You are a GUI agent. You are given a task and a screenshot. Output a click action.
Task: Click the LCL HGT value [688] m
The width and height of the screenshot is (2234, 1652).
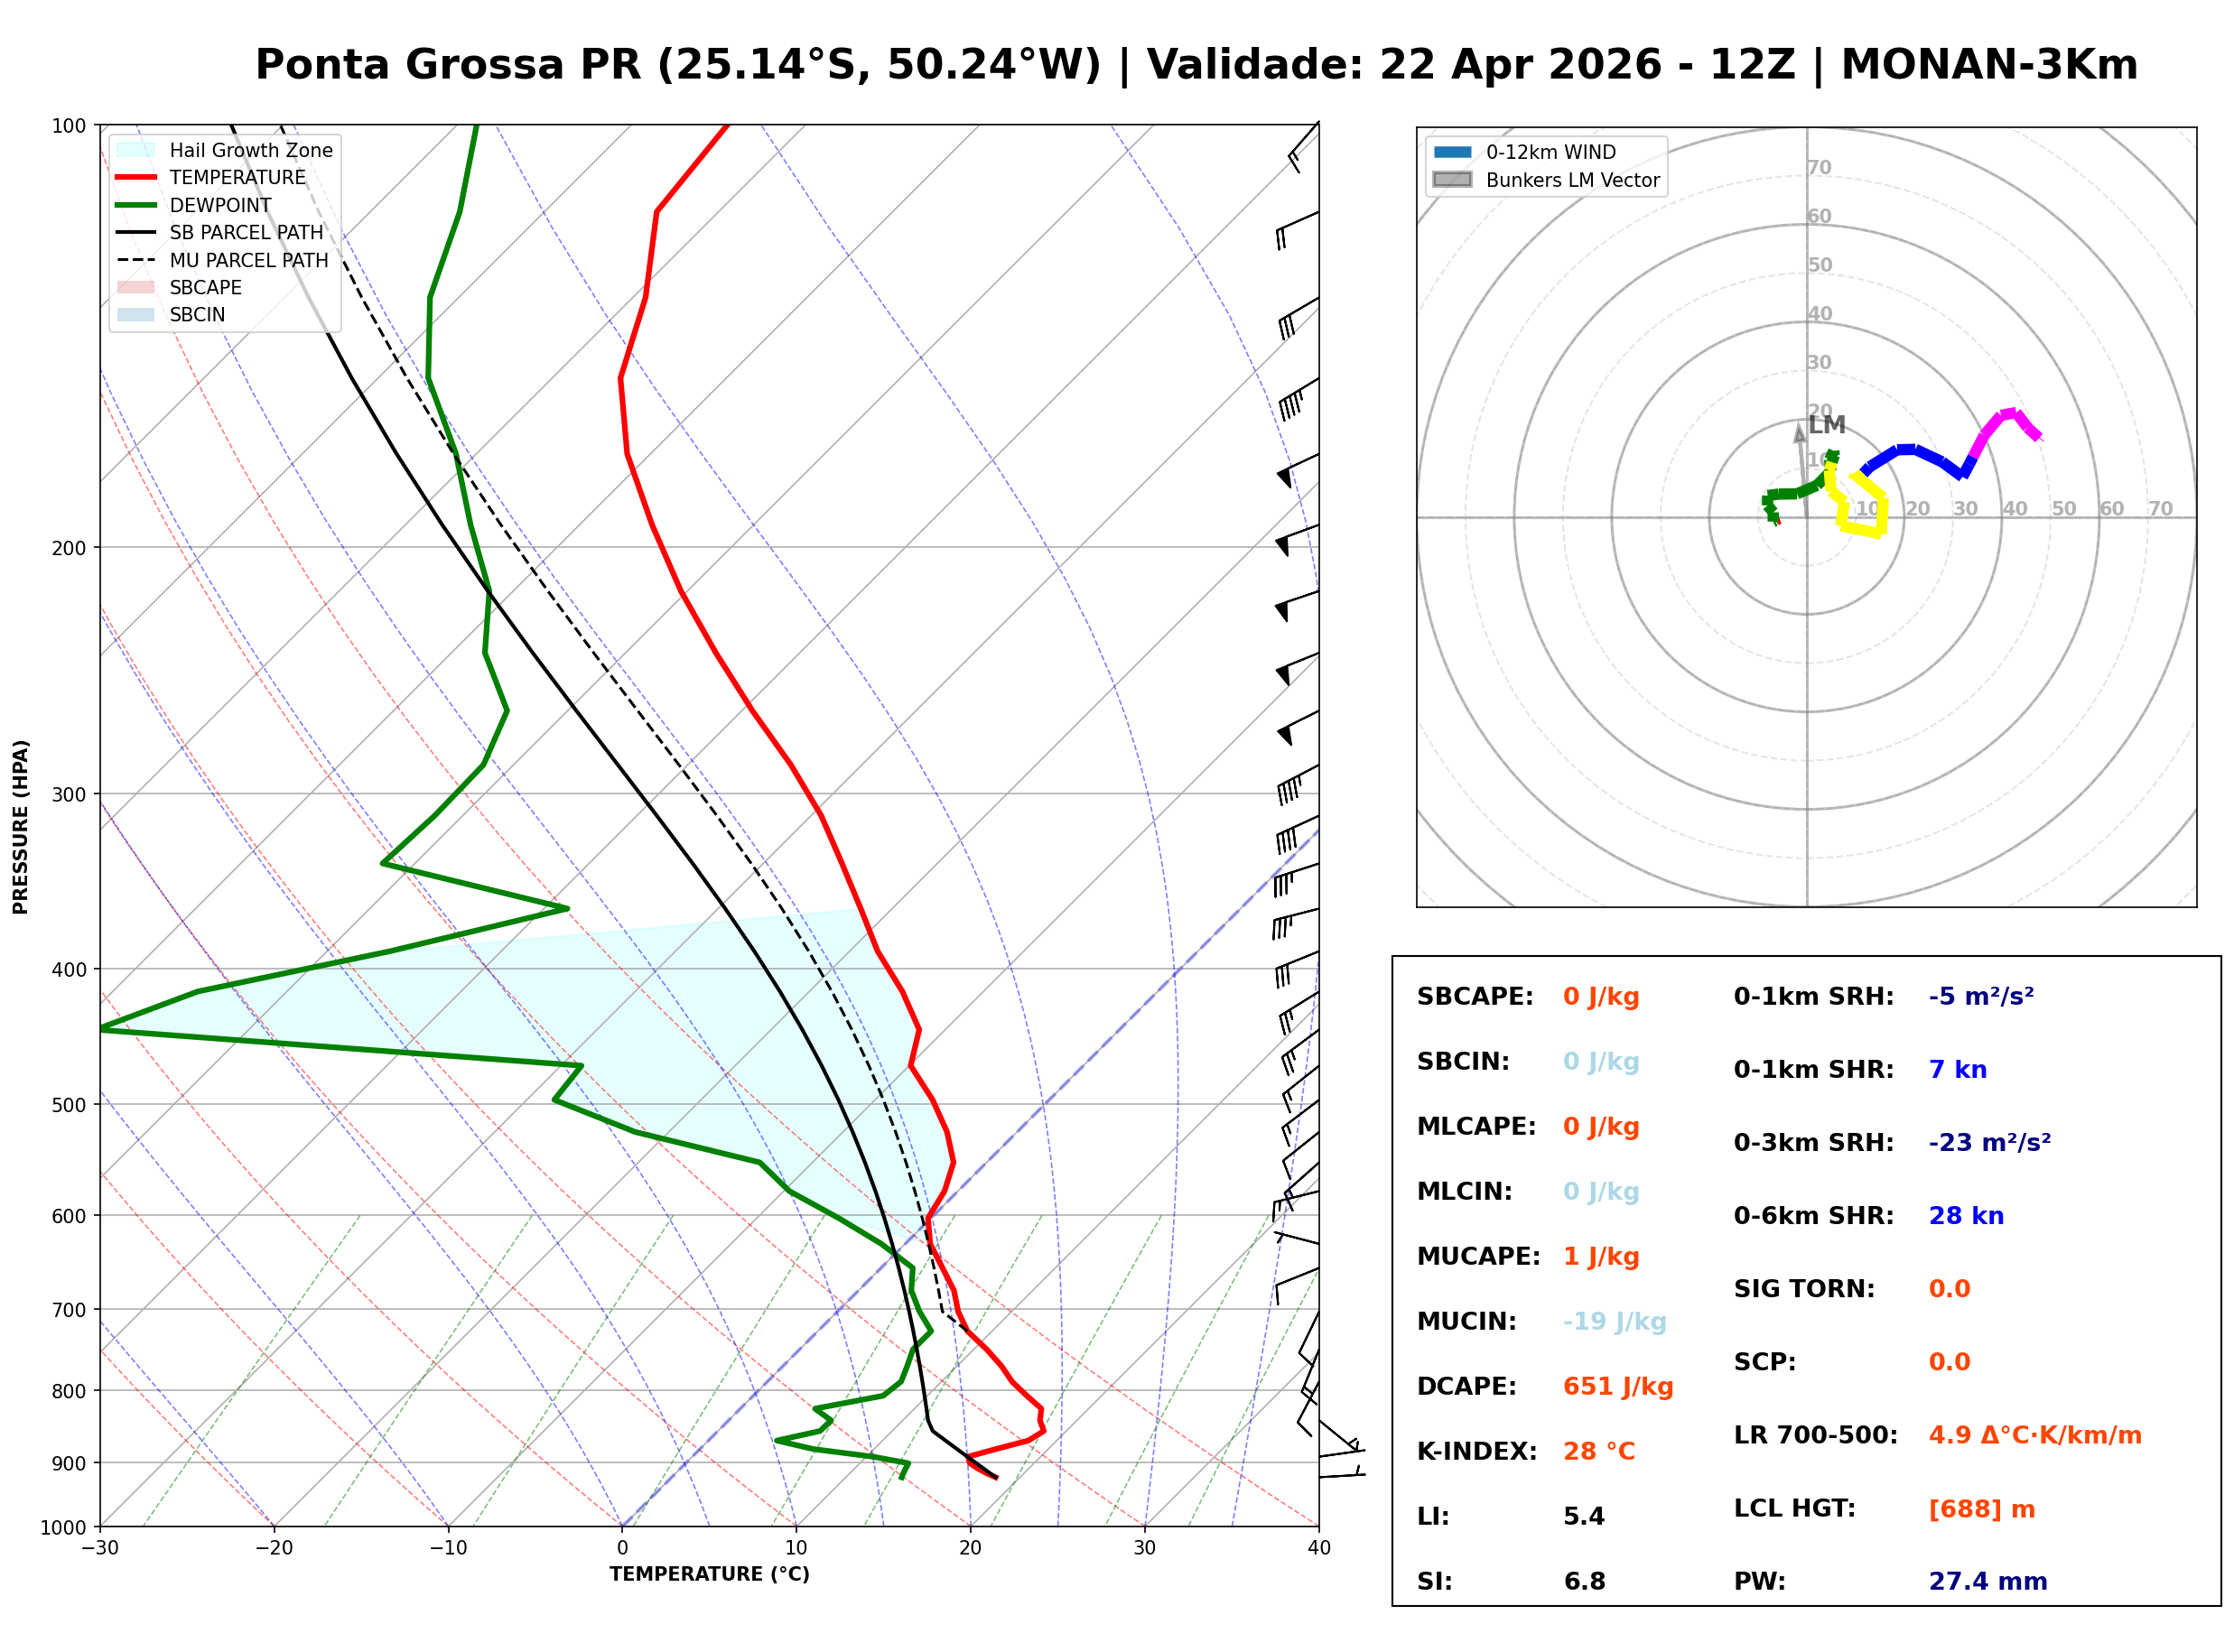click(1982, 1509)
